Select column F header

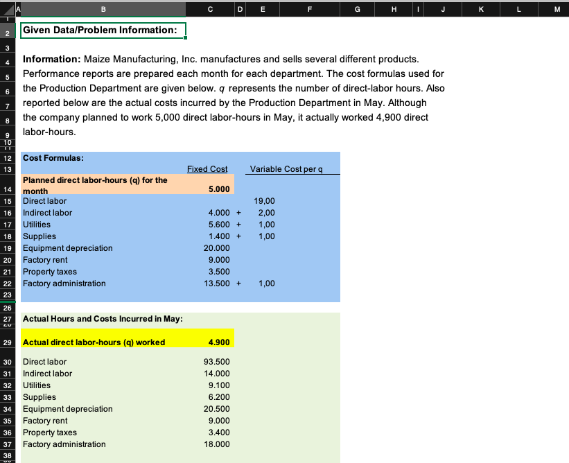tap(310, 10)
